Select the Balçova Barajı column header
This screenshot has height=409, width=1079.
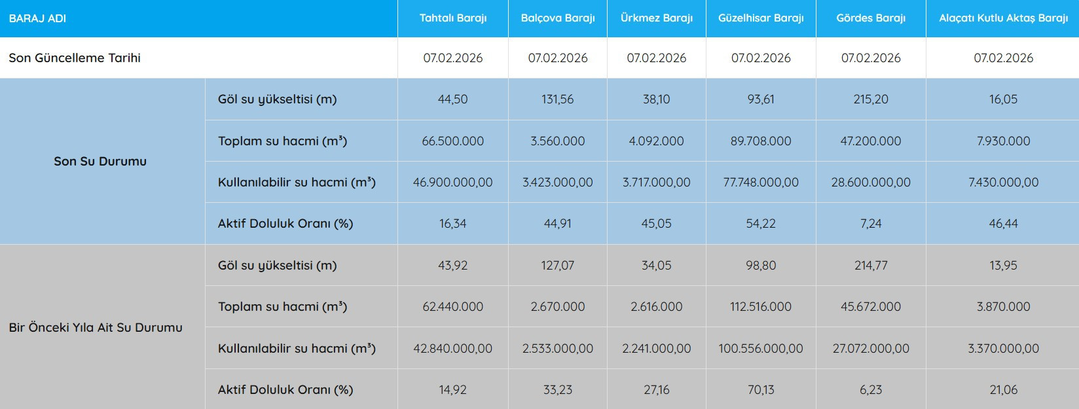click(x=558, y=18)
